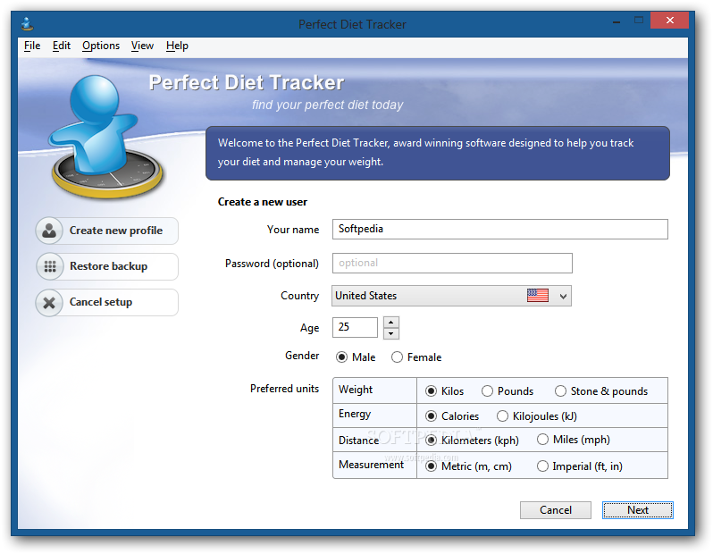713x554 pixels.
Task: Click the 'Distance' row label
Action: click(x=359, y=441)
